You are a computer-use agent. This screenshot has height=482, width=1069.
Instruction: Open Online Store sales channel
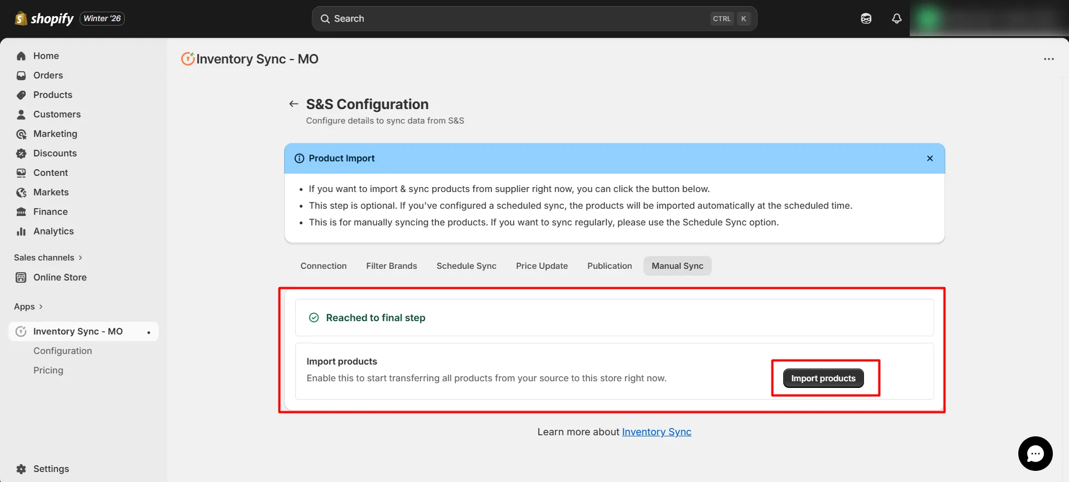[x=60, y=277]
